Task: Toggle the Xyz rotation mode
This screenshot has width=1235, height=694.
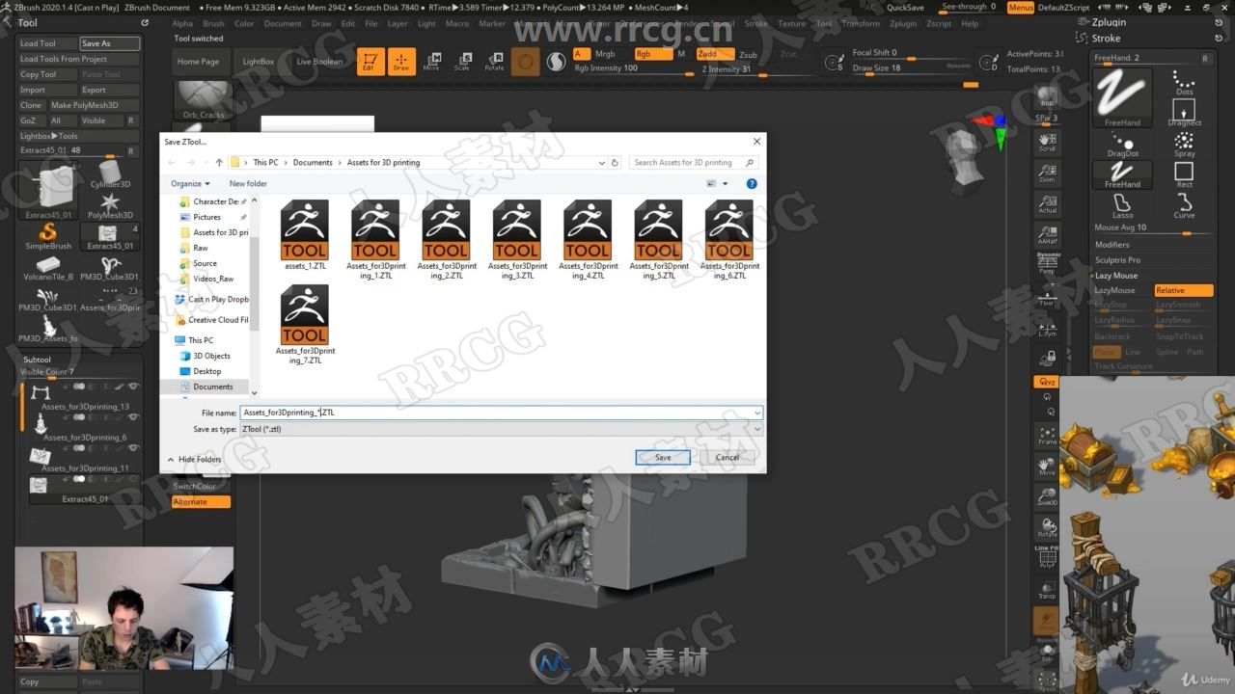Action: tap(1046, 383)
